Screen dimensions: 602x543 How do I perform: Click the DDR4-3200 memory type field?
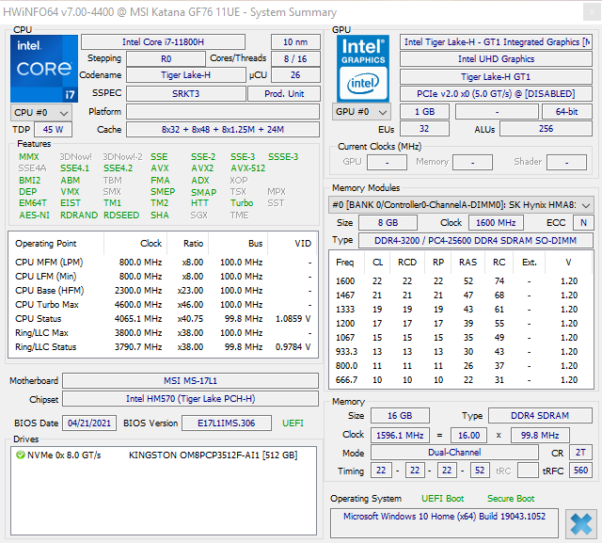pos(476,240)
